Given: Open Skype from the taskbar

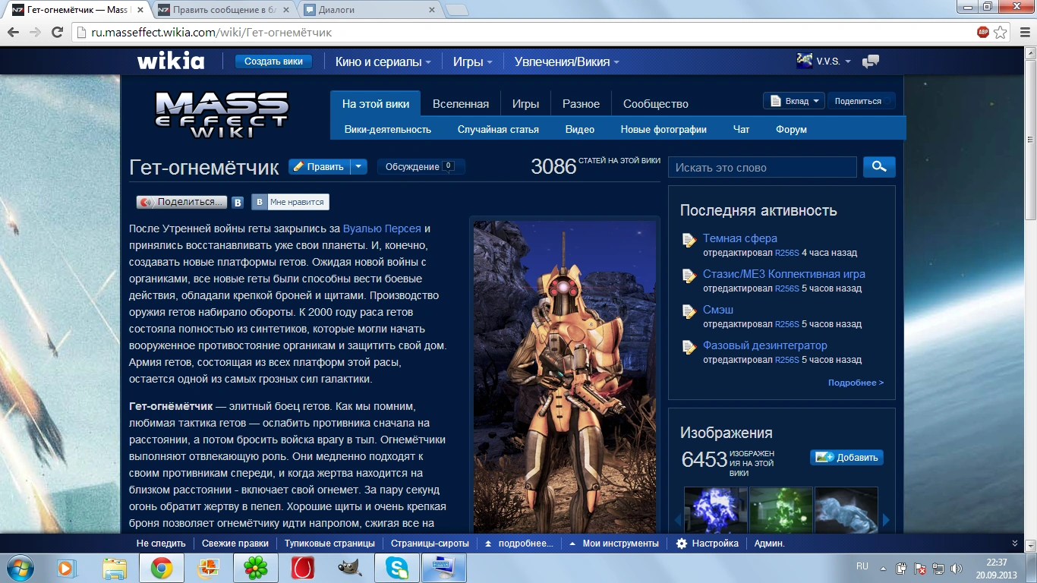Looking at the screenshot, I should pyautogui.click(x=397, y=567).
